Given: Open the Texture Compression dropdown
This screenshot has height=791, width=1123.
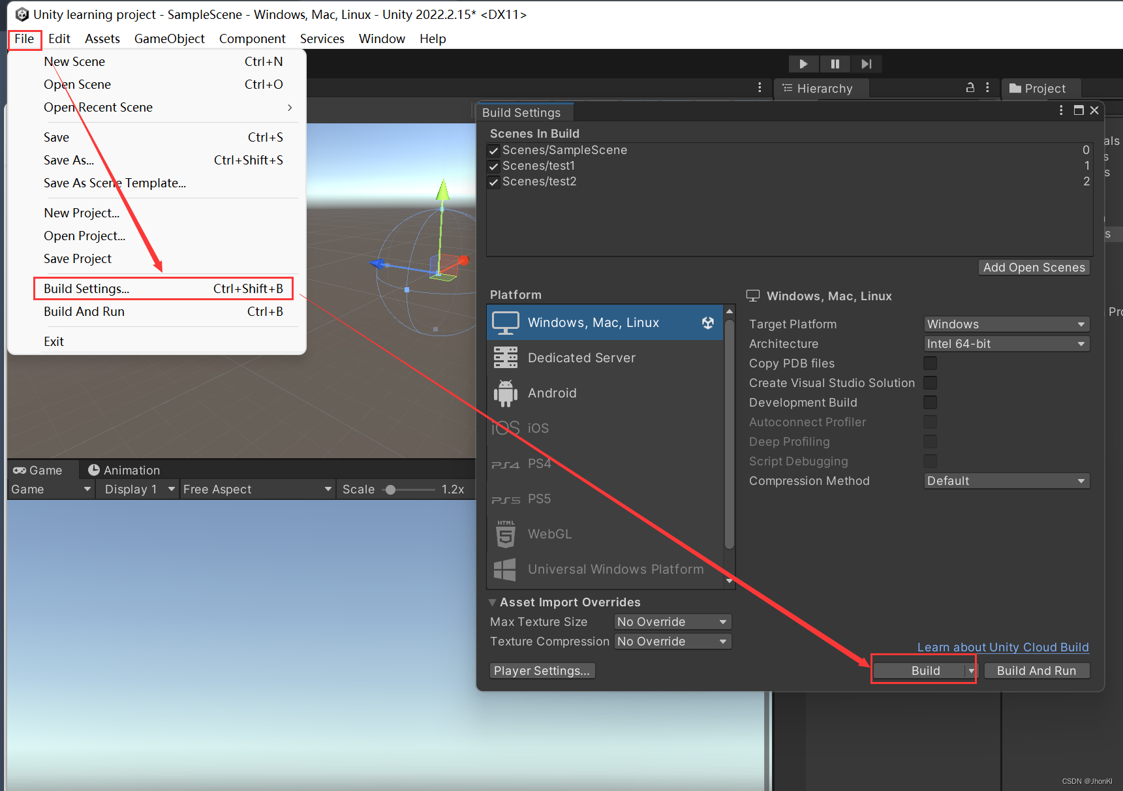Looking at the screenshot, I should (672, 642).
